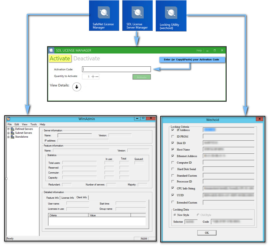Enable the Standard Custom checkbox
Screen dimensions: 271x246
[173, 175]
